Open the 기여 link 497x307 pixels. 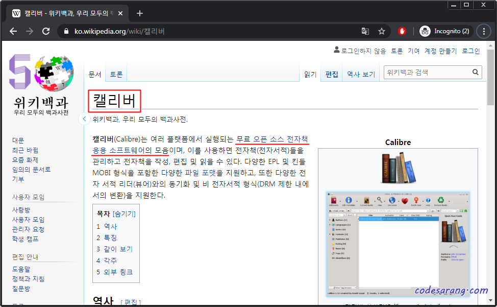[413, 51]
